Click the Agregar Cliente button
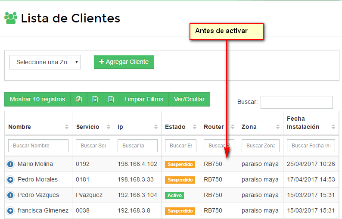342x219 pixels. (124, 62)
